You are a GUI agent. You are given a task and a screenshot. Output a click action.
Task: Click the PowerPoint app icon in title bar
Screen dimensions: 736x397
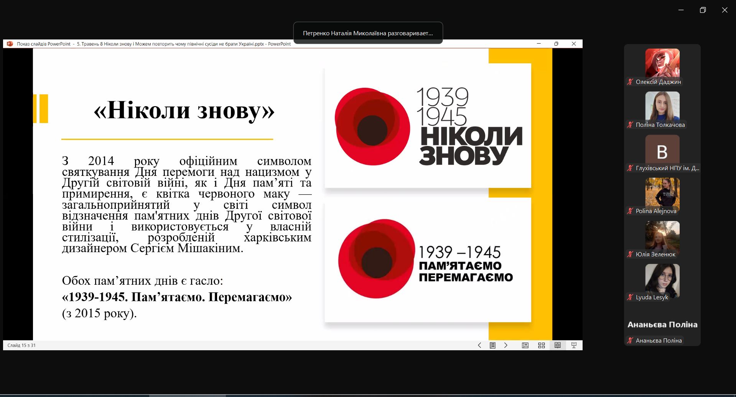coord(10,44)
